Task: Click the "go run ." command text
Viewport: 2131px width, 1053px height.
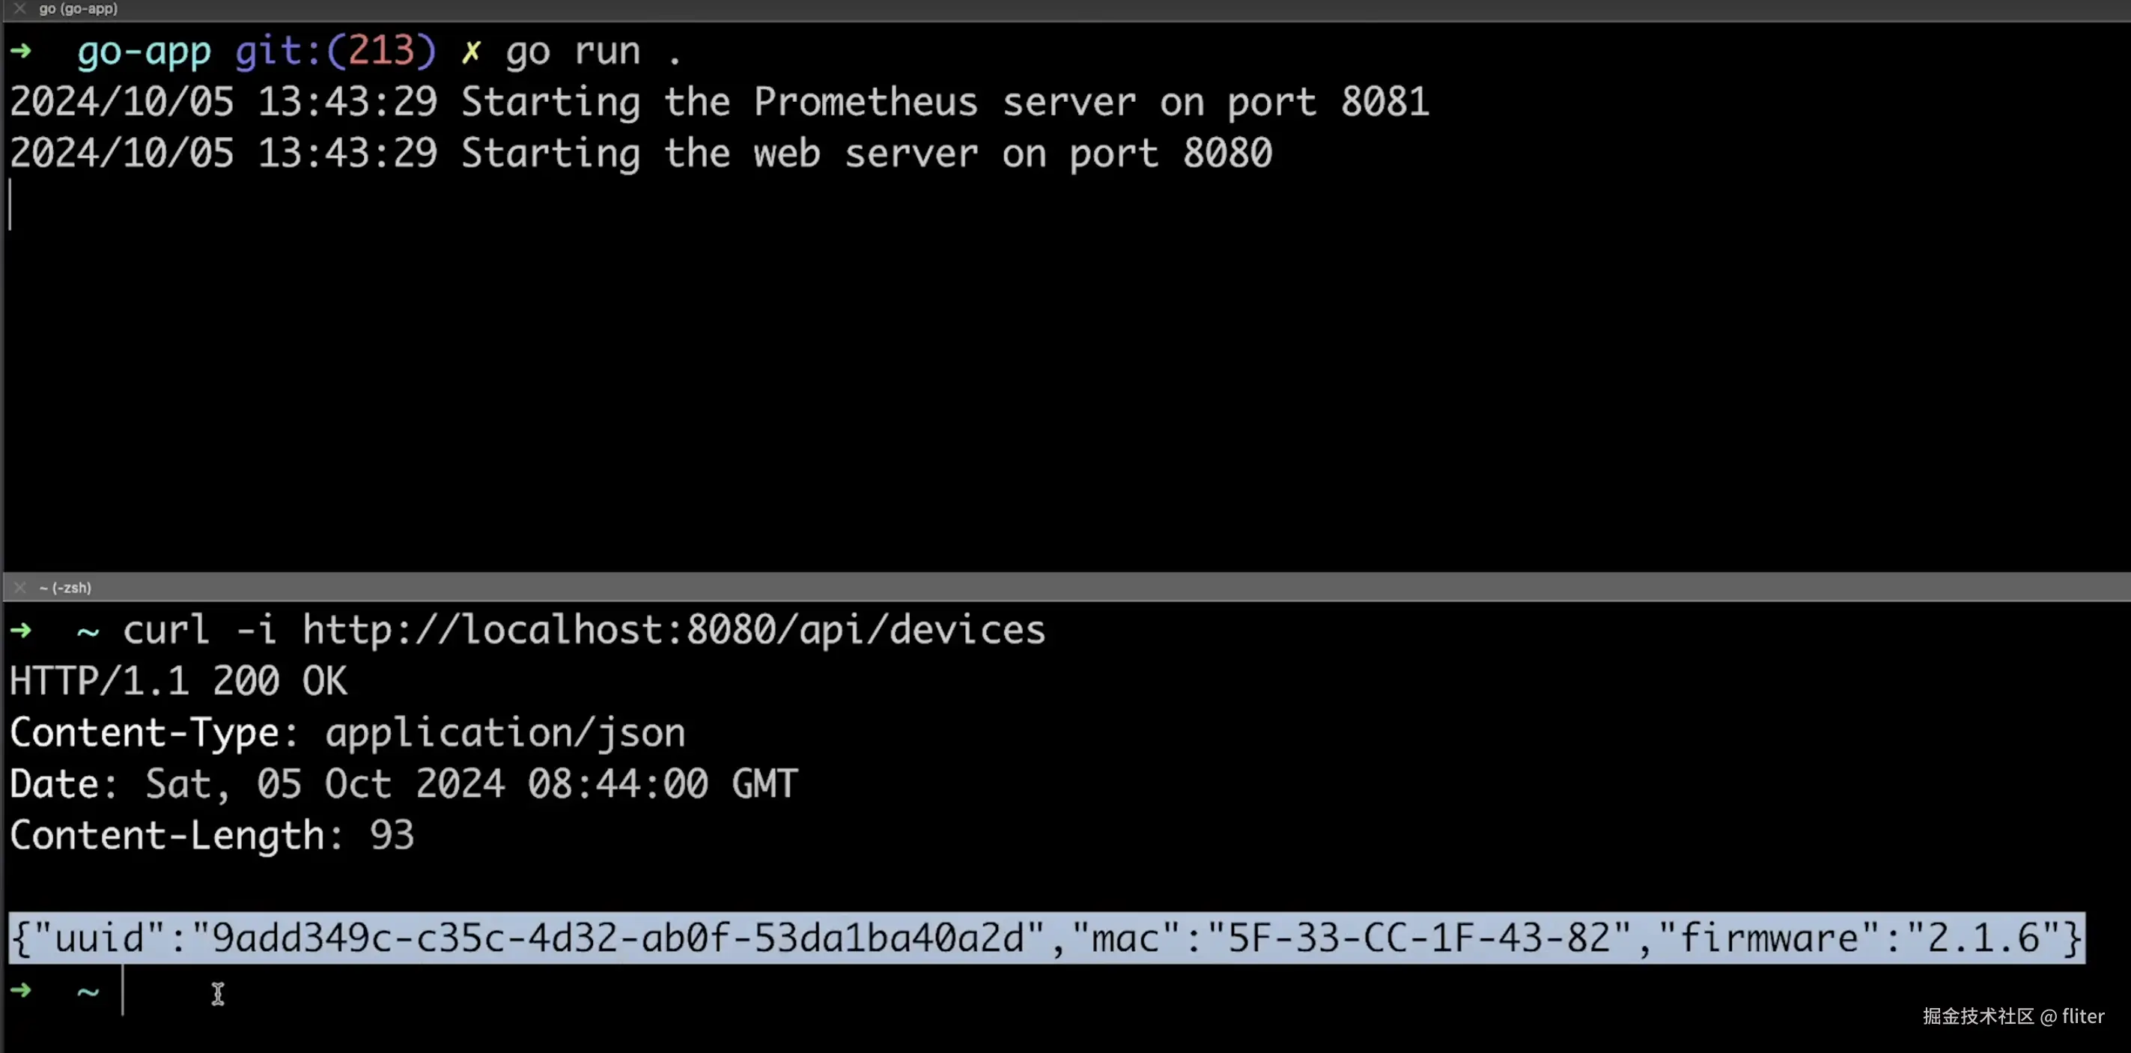Action: point(593,52)
